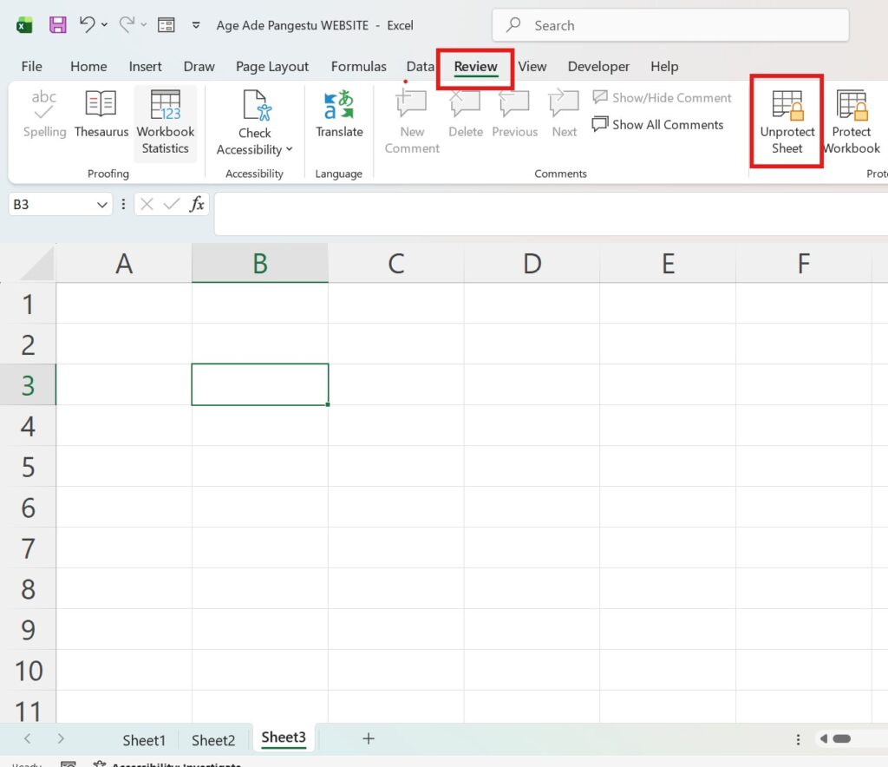The image size is (888, 767).
Task: Click into the Search box
Action: pyautogui.click(x=670, y=25)
